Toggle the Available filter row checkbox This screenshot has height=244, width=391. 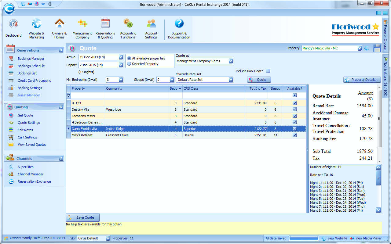pos(294,95)
